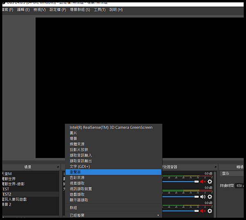Select the 場景 2 scene

[x=31, y=204]
